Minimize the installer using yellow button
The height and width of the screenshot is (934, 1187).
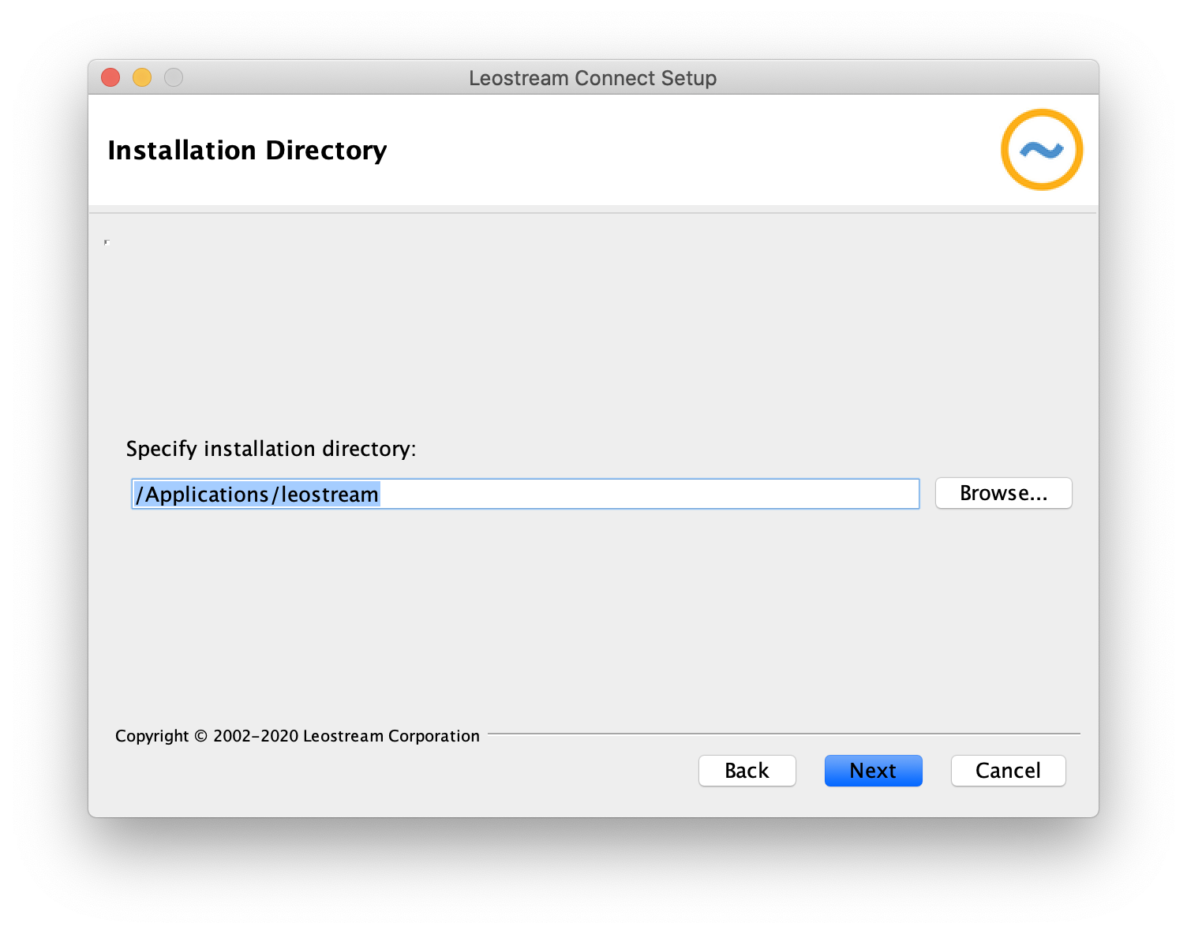pyautogui.click(x=142, y=77)
